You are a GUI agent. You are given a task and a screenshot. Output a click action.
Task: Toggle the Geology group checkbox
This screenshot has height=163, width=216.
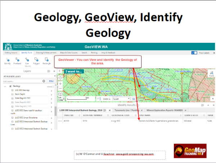coord(10,86)
